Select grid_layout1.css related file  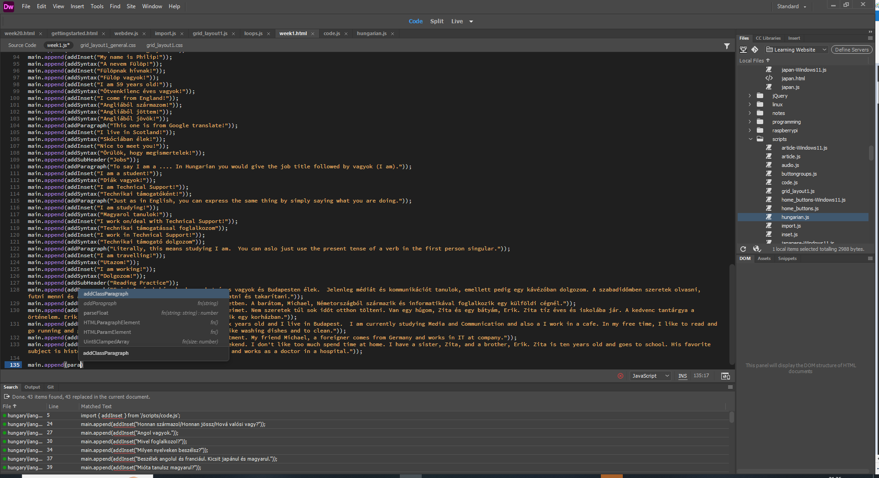pyautogui.click(x=165, y=46)
